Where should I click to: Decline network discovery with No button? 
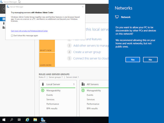tap(150, 60)
